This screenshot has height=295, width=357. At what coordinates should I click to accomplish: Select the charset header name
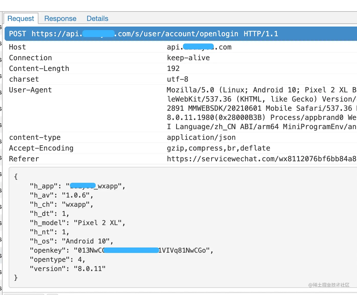tap(24, 79)
